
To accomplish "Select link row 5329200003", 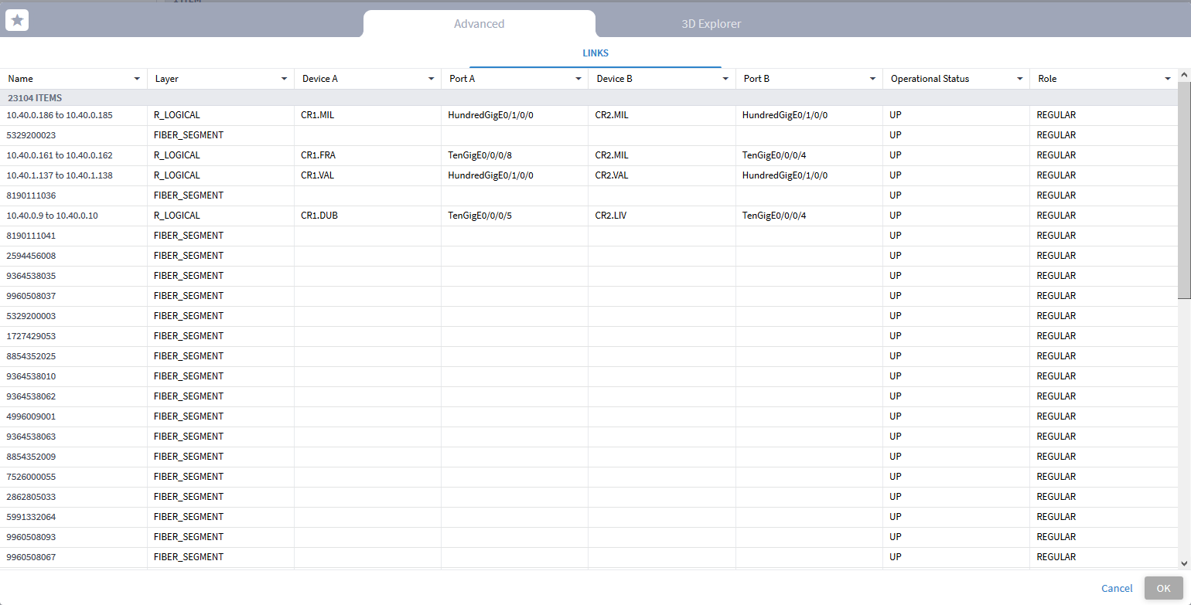I will (x=589, y=316).
